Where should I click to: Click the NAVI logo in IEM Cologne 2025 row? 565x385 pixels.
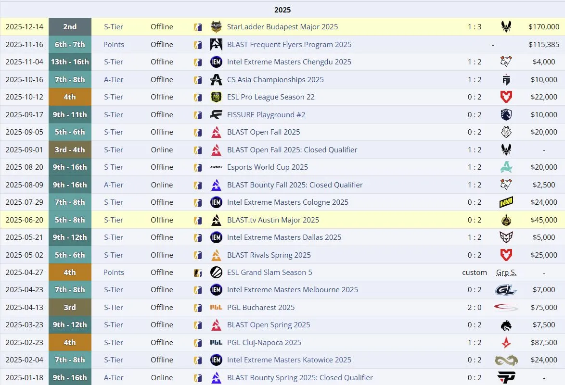click(506, 202)
